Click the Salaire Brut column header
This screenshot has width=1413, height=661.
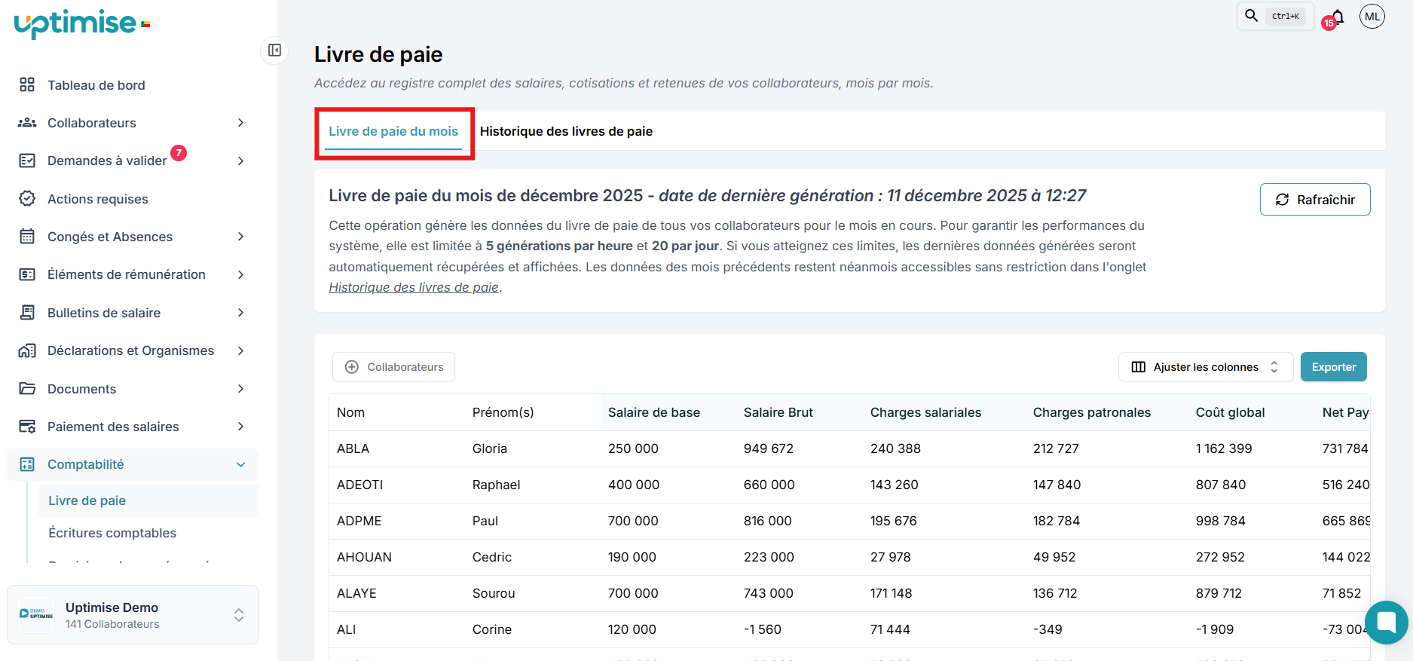(x=778, y=412)
